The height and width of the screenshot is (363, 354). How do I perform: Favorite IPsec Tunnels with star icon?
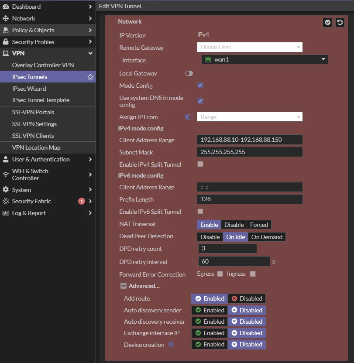coord(90,77)
